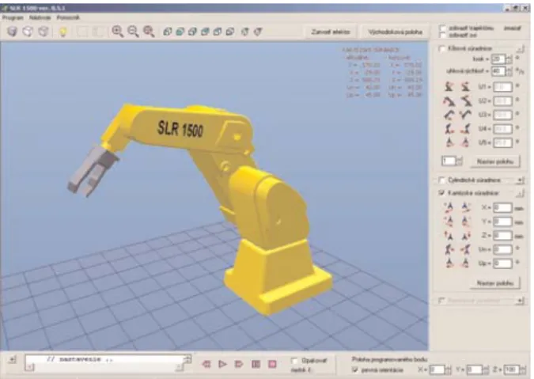Click joint panel position number stepper
Screen dimensions: 534x379
[459, 161]
